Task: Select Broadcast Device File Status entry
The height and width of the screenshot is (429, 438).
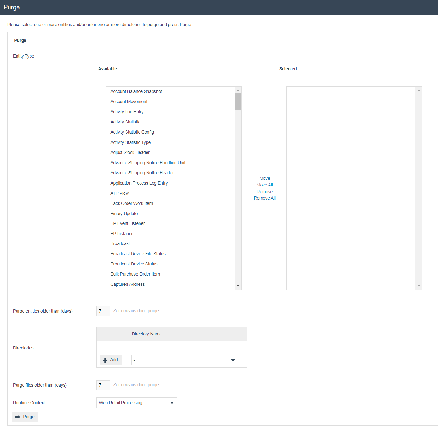Action: pos(138,254)
